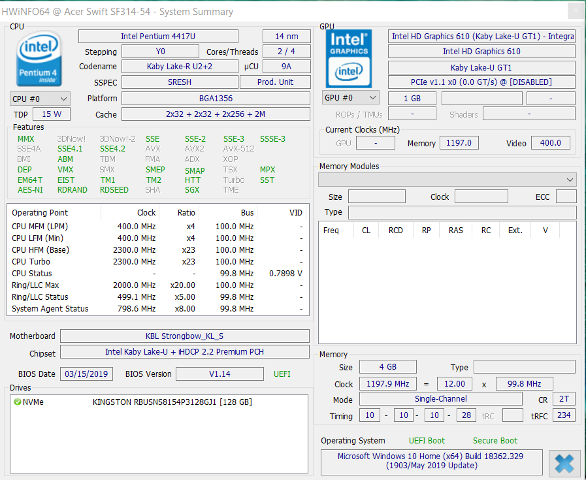Viewport: 586px width, 480px height.
Task: Click the Video clock 400.0 value
Action: pos(551,142)
